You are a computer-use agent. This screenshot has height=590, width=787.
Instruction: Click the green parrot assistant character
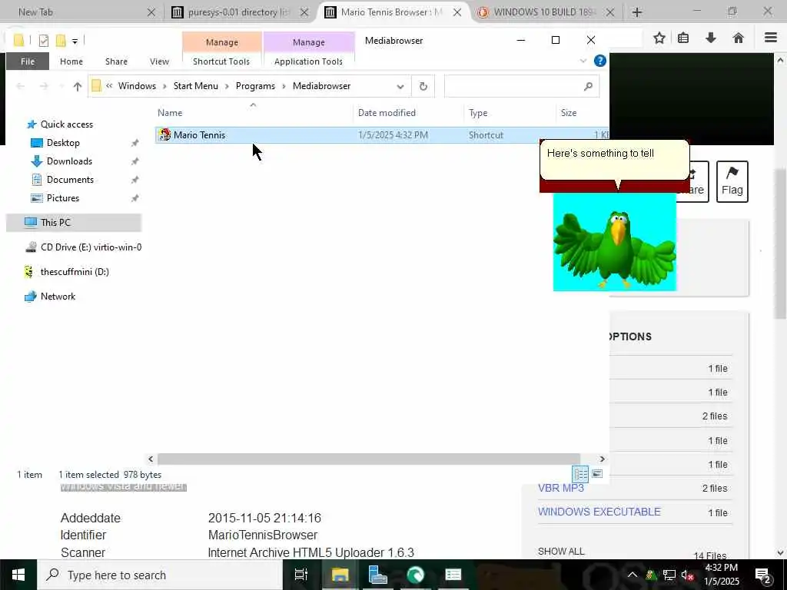[x=614, y=242]
